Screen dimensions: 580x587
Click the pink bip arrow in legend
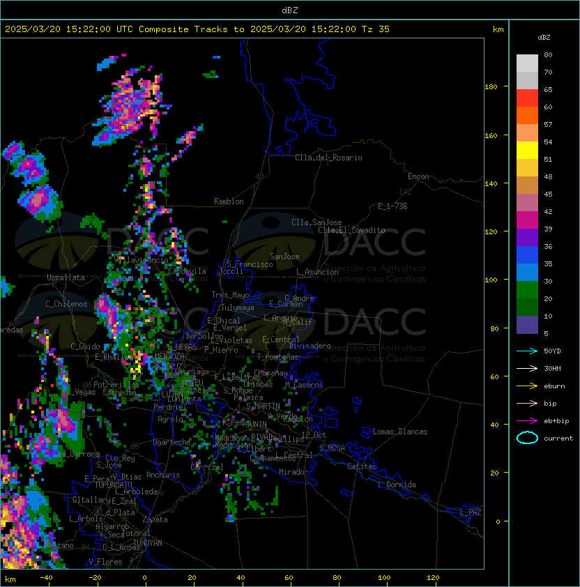[527, 403]
